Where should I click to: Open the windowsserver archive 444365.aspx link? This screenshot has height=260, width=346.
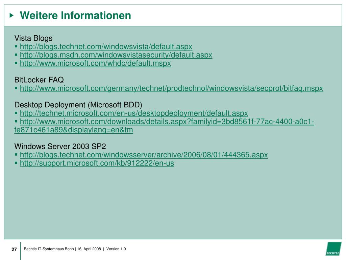point(144,155)
